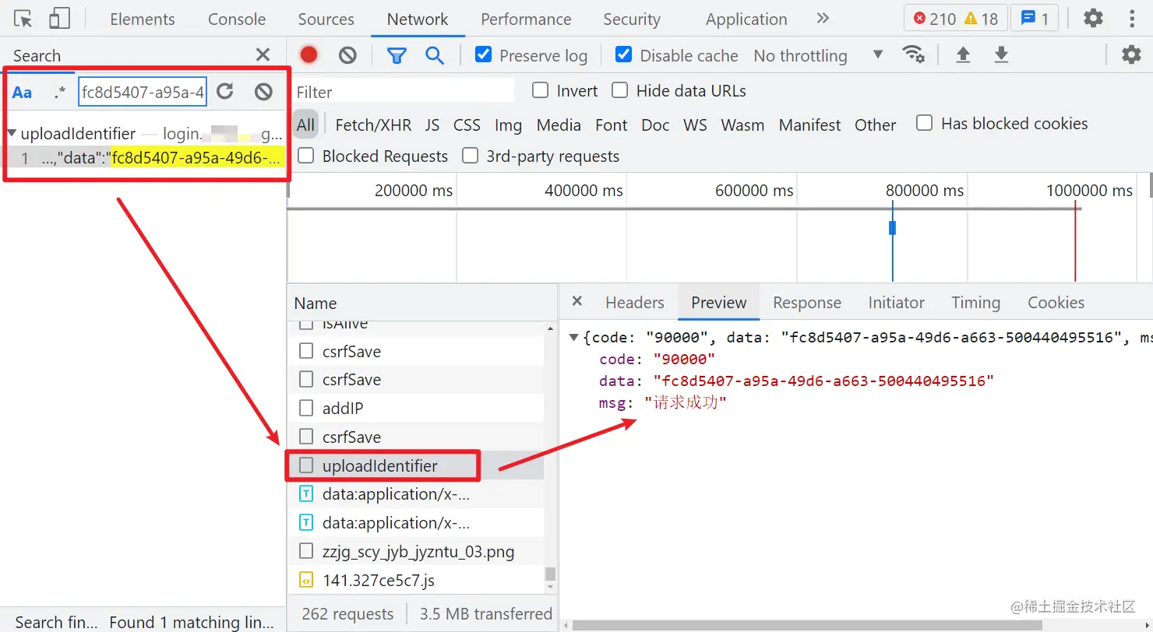Open the No throttling dropdown
This screenshot has height=632, width=1153.
[x=818, y=55]
